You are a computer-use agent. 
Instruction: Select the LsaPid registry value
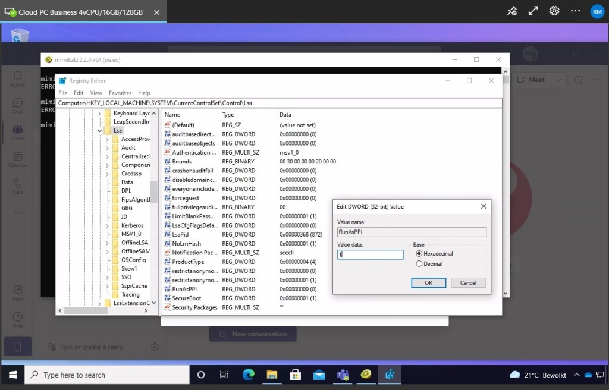click(x=180, y=234)
